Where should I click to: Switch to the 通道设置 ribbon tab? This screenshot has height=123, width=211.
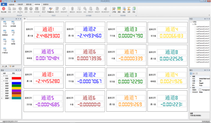pyautogui.click(x=28, y=4)
